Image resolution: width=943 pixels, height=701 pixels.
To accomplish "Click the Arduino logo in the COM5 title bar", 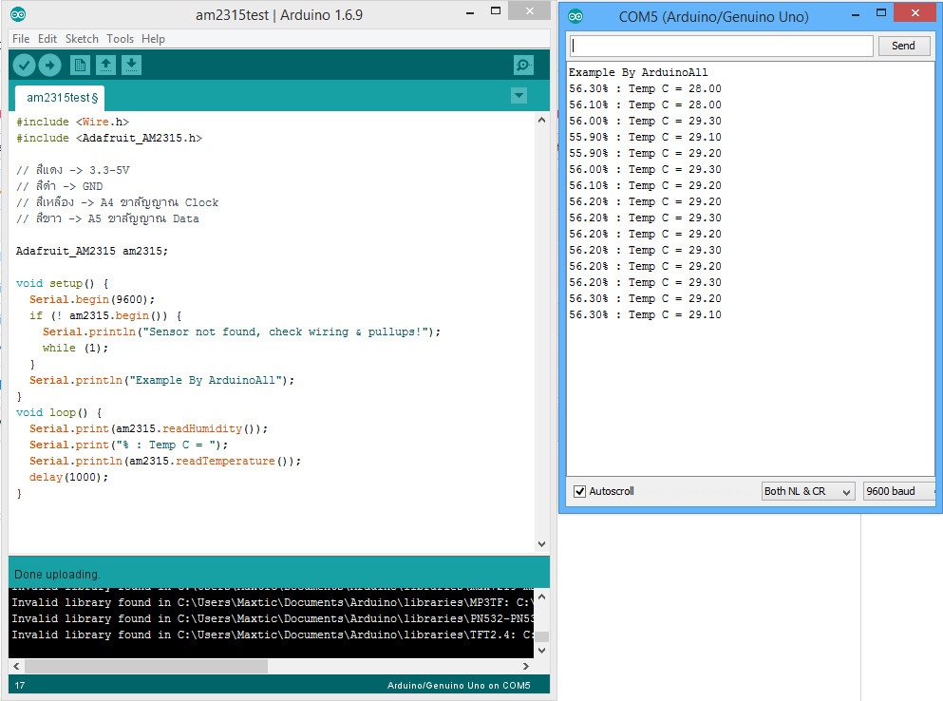I will tap(575, 16).
